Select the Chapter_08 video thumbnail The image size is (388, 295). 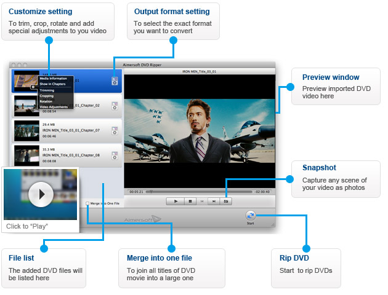pos(26,155)
